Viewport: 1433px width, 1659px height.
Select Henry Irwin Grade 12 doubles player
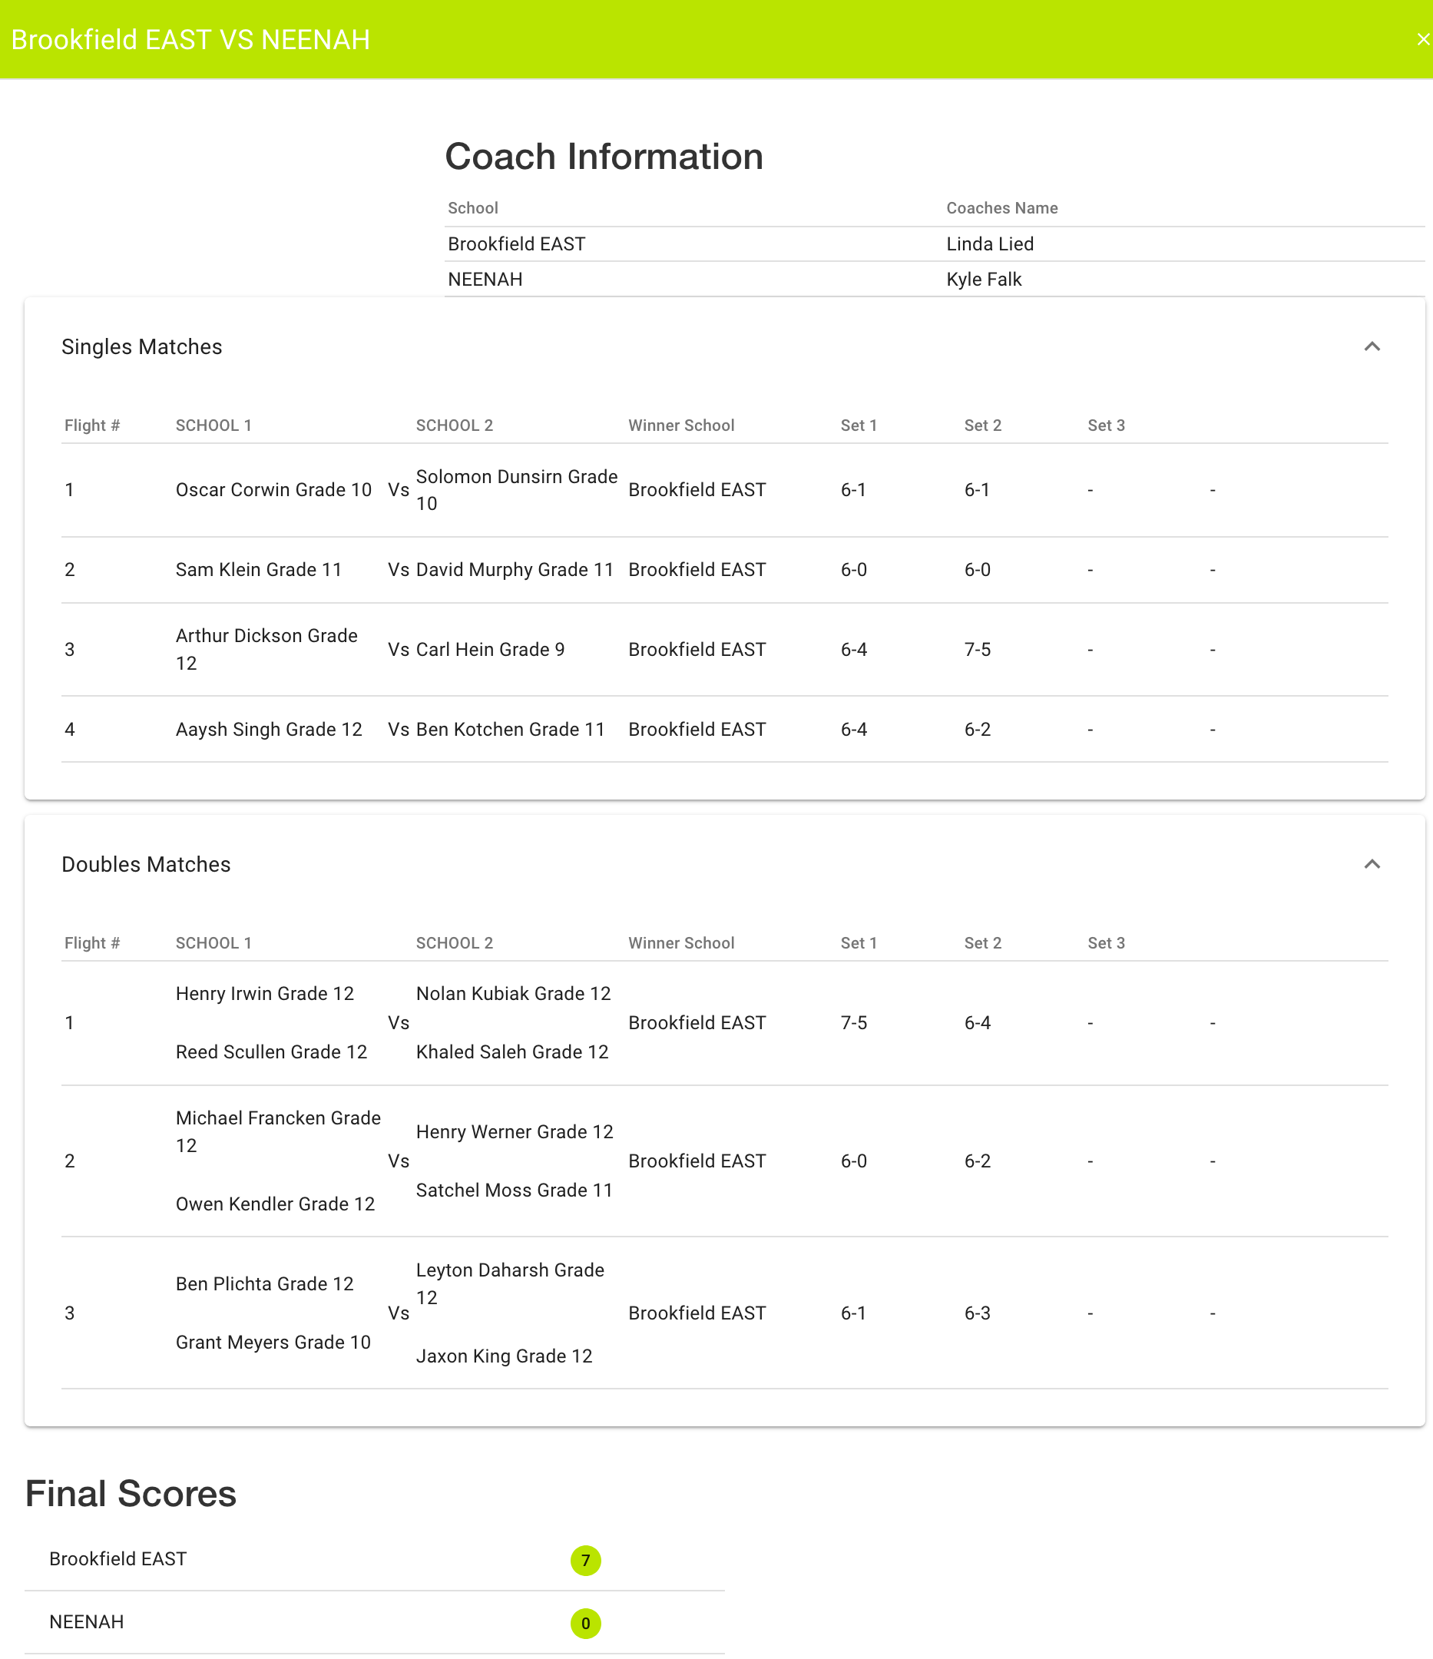(264, 994)
